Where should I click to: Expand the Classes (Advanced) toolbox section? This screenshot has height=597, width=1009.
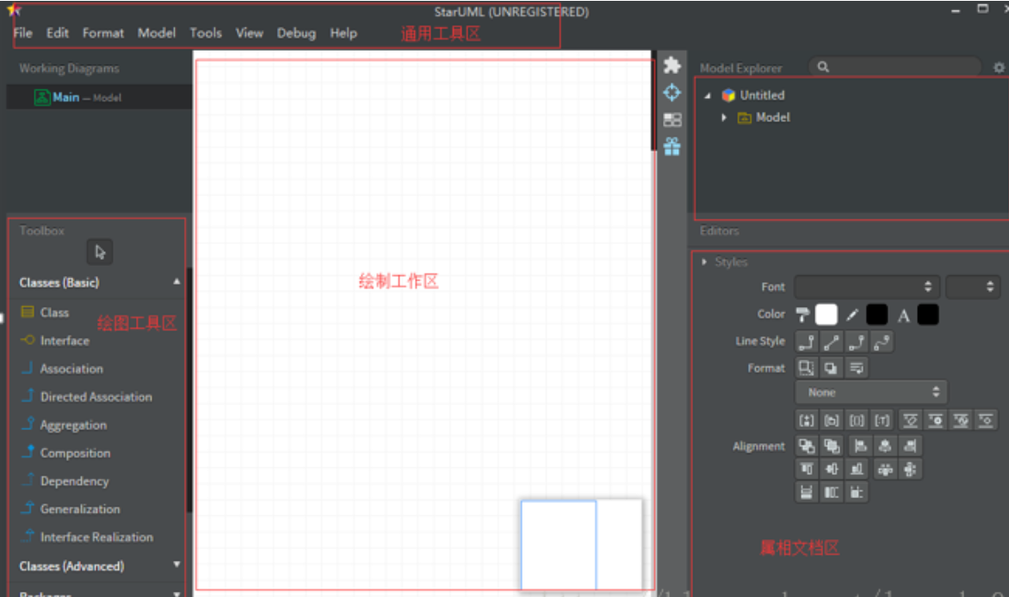click(176, 565)
